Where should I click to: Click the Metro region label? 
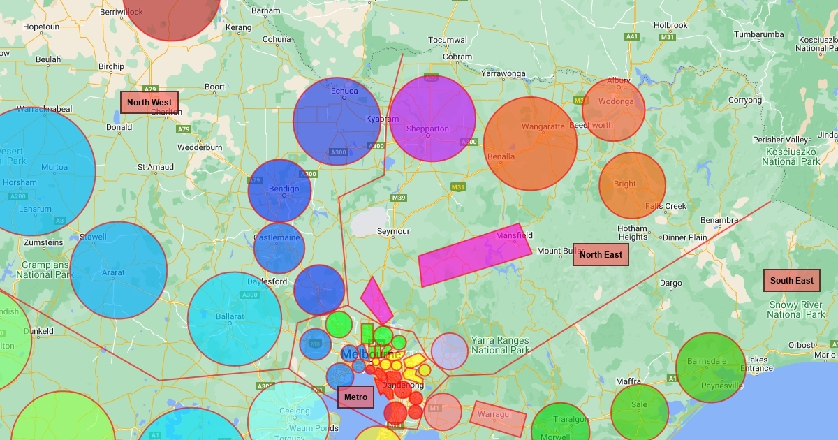(355, 397)
